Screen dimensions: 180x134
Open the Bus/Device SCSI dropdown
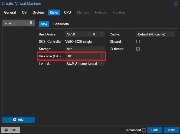[88, 34]
